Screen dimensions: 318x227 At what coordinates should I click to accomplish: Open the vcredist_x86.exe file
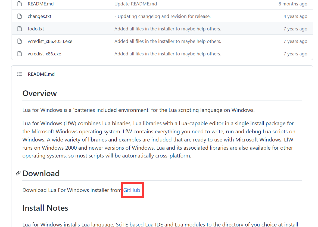coord(44,54)
